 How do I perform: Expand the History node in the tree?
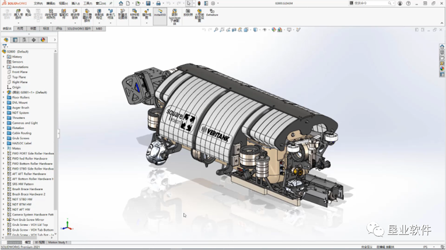coord(4,57)
